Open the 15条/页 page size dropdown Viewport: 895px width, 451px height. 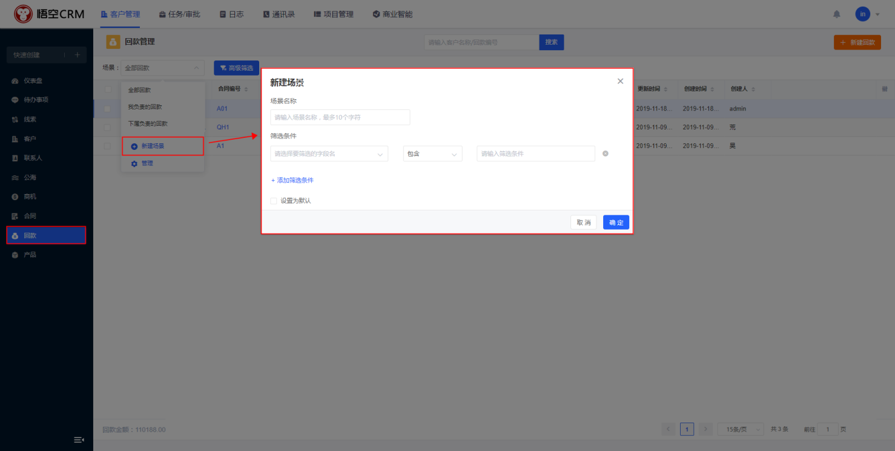(740, 429)
